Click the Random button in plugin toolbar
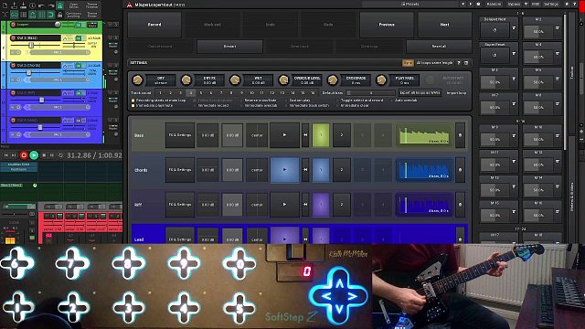 coord(494,4)
